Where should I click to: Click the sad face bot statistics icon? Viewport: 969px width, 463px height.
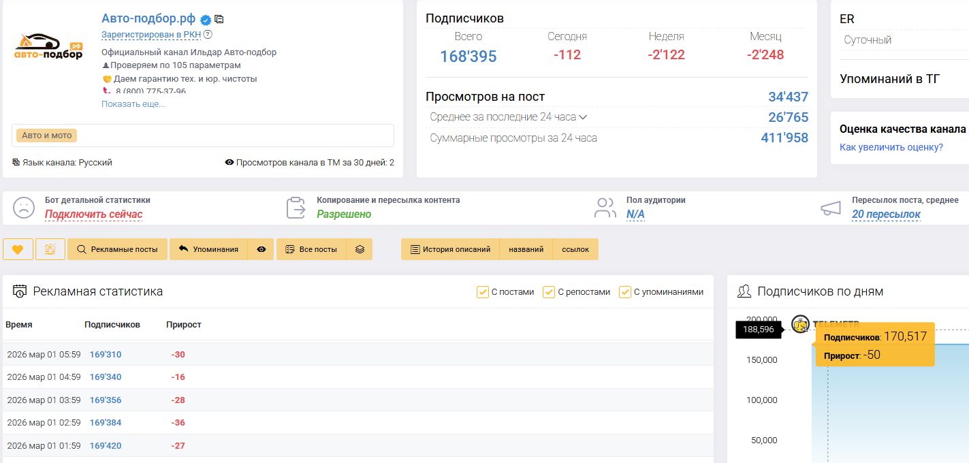point(23,208)
